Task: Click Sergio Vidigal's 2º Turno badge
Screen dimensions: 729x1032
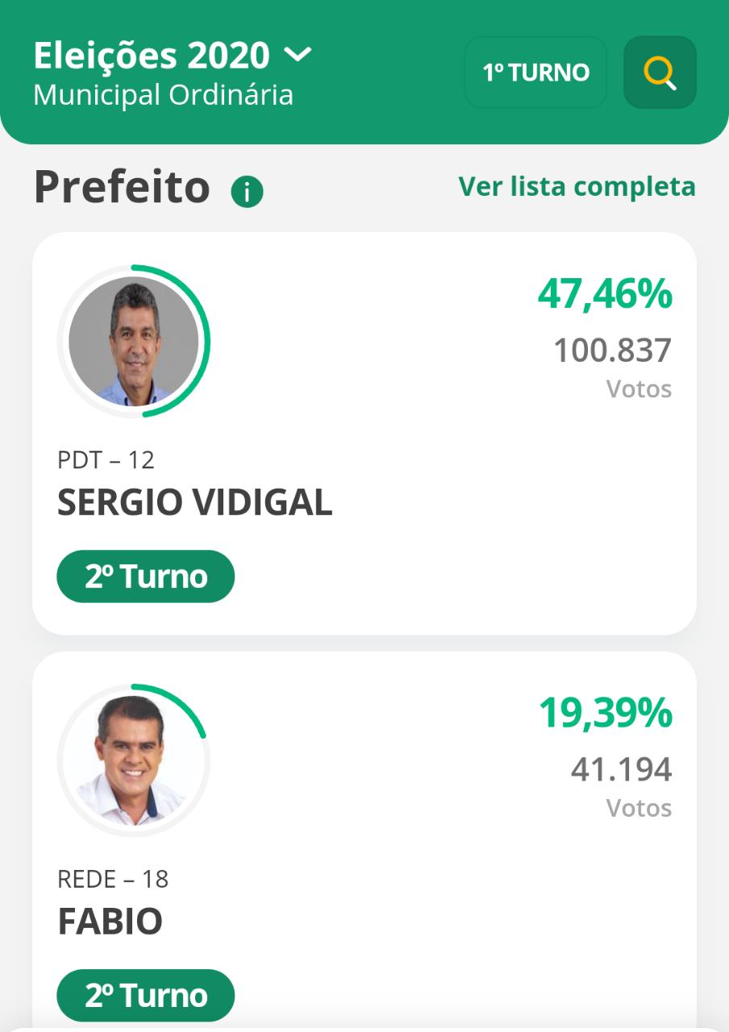Action: pos(146,576)
